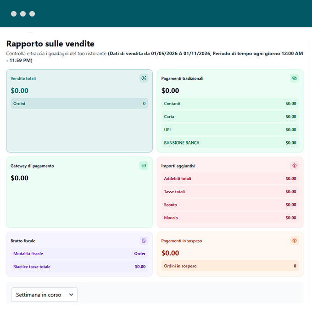The height and width of the screenshot is (312, 312).
Task: Select the Contanti payment row
Action: point(230,104)
